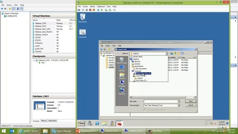Click in the File name input field
The image size is (238, 134).
[161, 101]
